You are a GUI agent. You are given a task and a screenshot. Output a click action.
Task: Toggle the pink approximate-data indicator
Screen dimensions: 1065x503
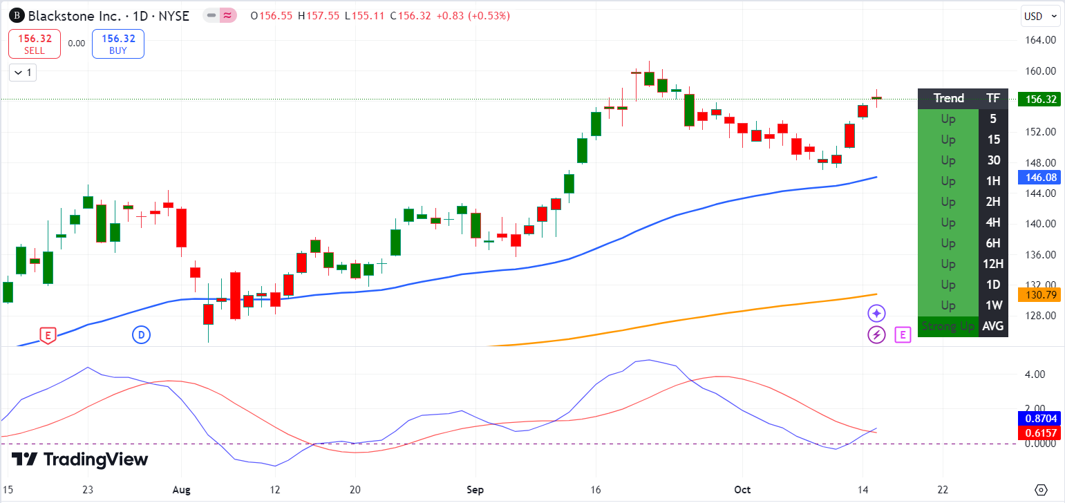click(227, 15)
